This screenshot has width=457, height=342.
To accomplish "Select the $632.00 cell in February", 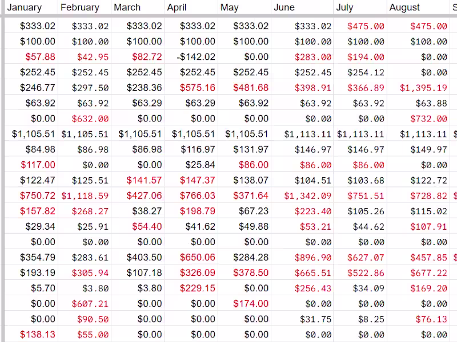I will [x=90, y=119].
